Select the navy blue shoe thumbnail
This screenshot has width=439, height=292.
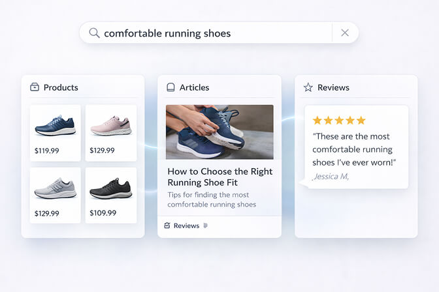pos(55,125)
